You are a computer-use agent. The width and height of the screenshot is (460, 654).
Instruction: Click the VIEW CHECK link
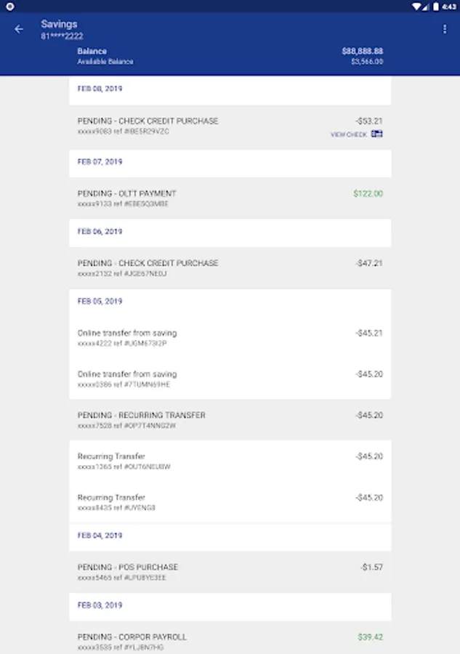349,134
